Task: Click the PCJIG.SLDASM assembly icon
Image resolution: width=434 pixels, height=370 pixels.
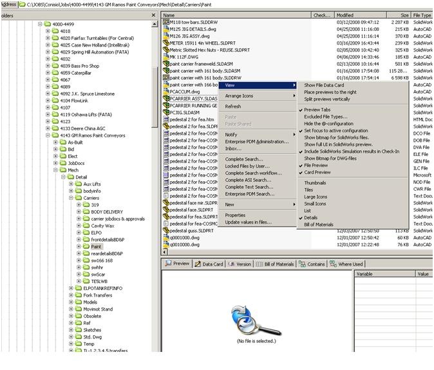Action: pos(165,112)
